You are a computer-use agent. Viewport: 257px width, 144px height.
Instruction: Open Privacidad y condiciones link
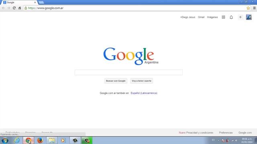[x=200, y=132]
